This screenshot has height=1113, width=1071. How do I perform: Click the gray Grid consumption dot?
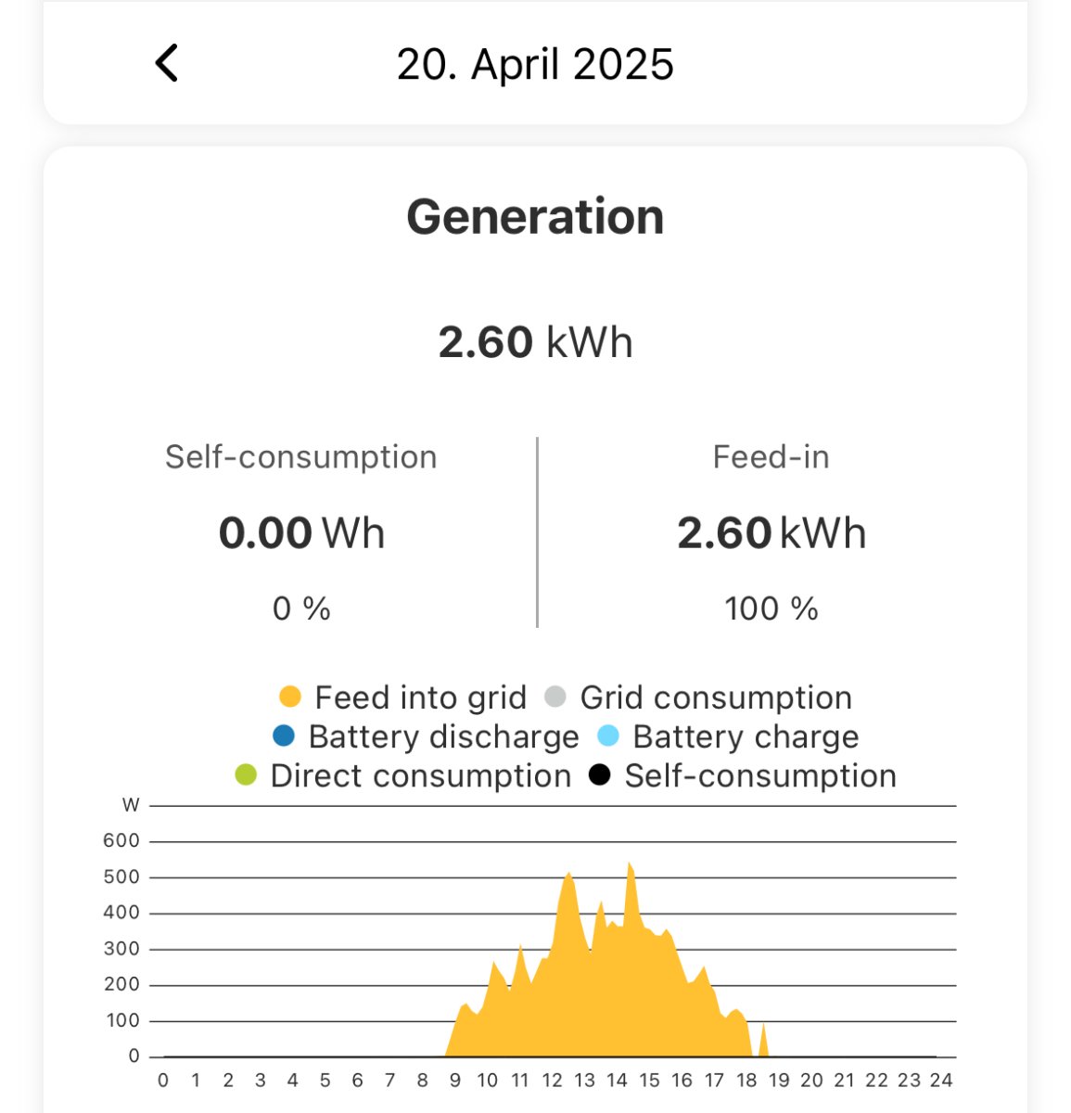click(x=555, y=697)
